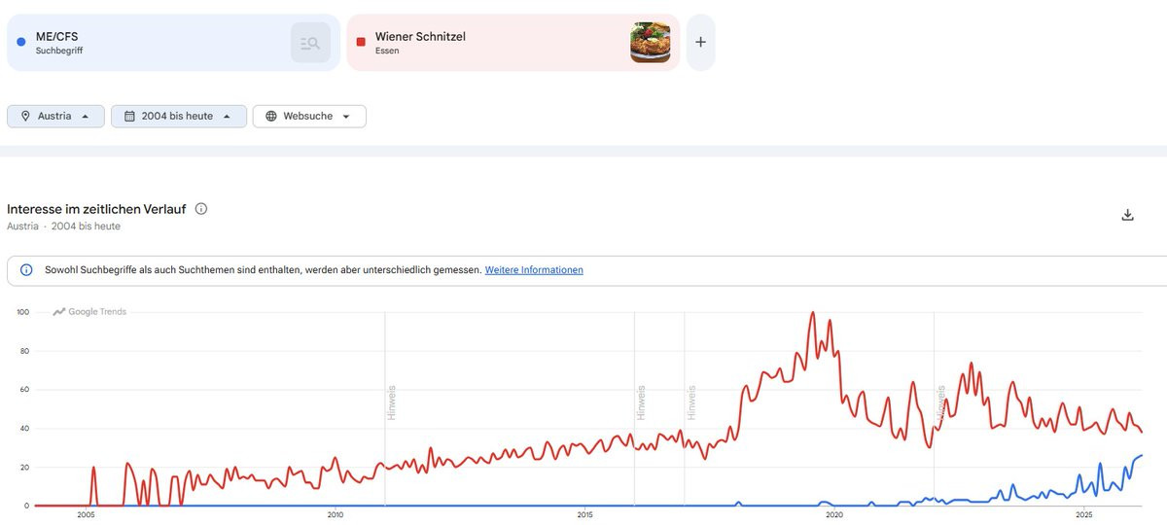Screen dimensions: 1167x525
Task: Open search-term options icon in ME/CFS card
Action: tap(310, 43)
